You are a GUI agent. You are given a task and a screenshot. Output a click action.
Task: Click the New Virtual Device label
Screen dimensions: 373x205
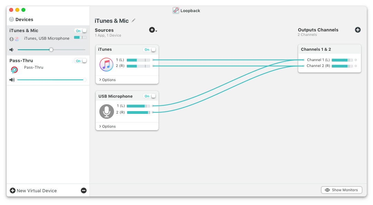(37, 191)
